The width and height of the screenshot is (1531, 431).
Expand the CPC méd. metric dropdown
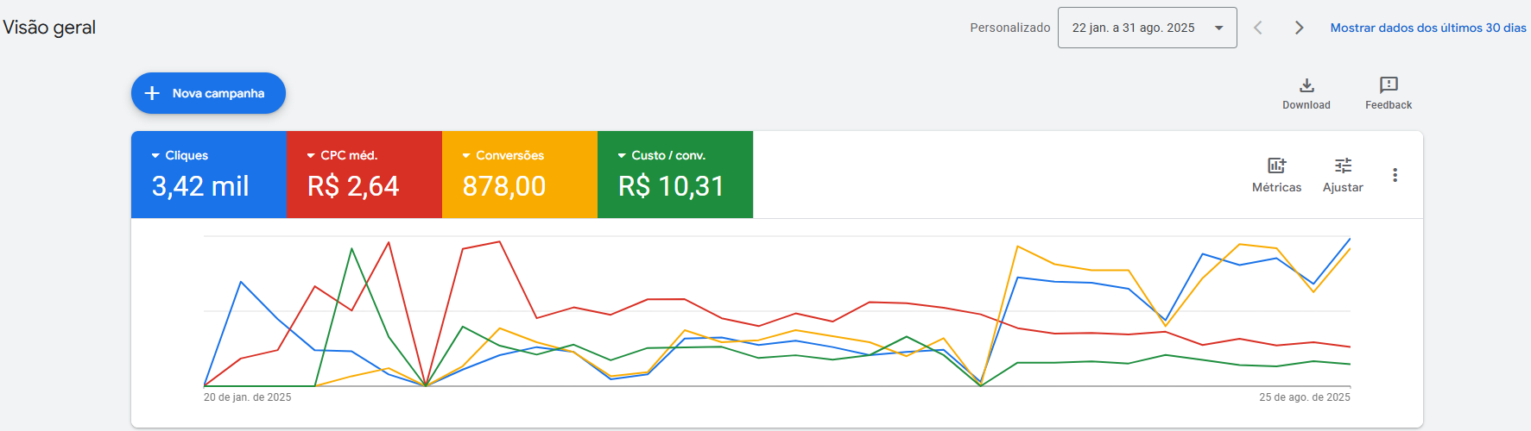point(311,156)
